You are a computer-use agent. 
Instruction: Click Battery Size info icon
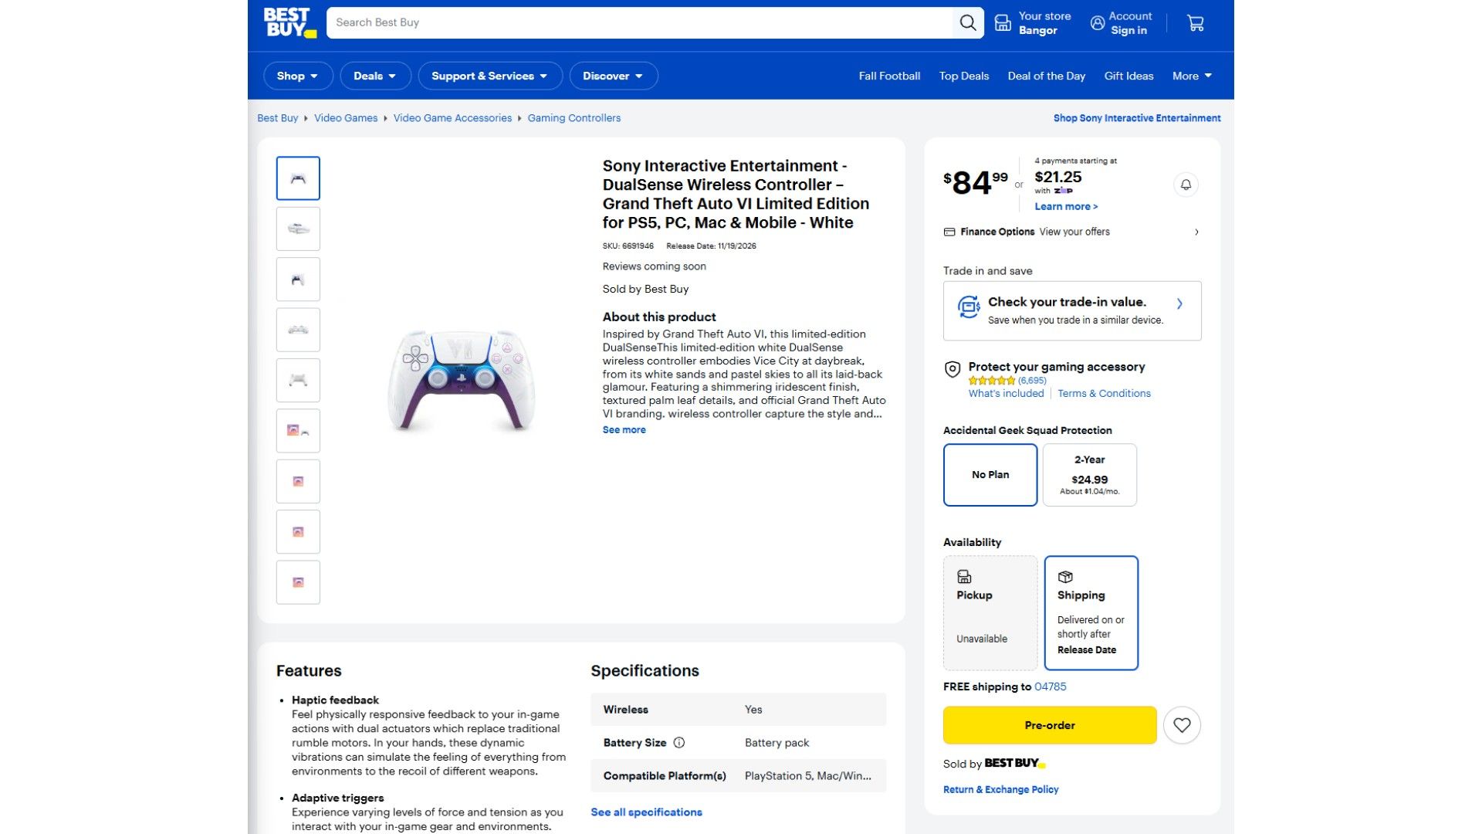tap(679, 743)
